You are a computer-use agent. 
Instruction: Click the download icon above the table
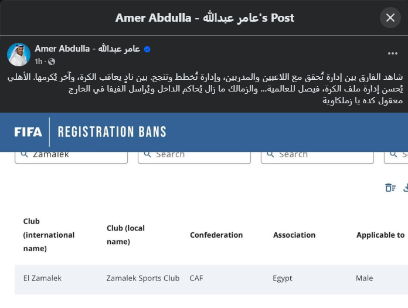(406, 188)
